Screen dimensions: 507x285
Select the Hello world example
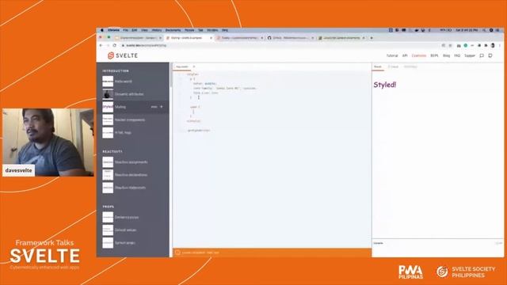(133, 82)
